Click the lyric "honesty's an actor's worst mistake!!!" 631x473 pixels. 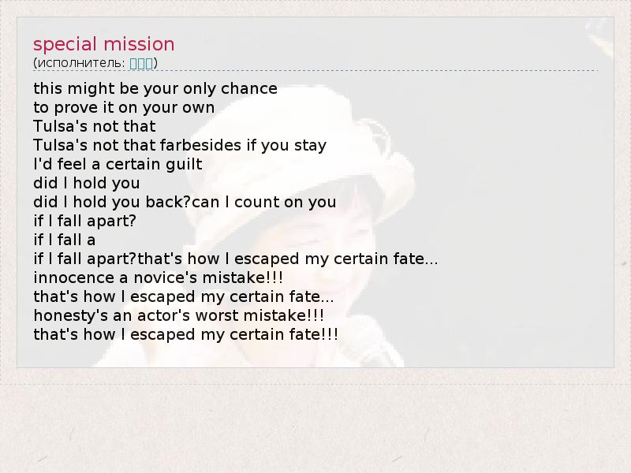179,315
